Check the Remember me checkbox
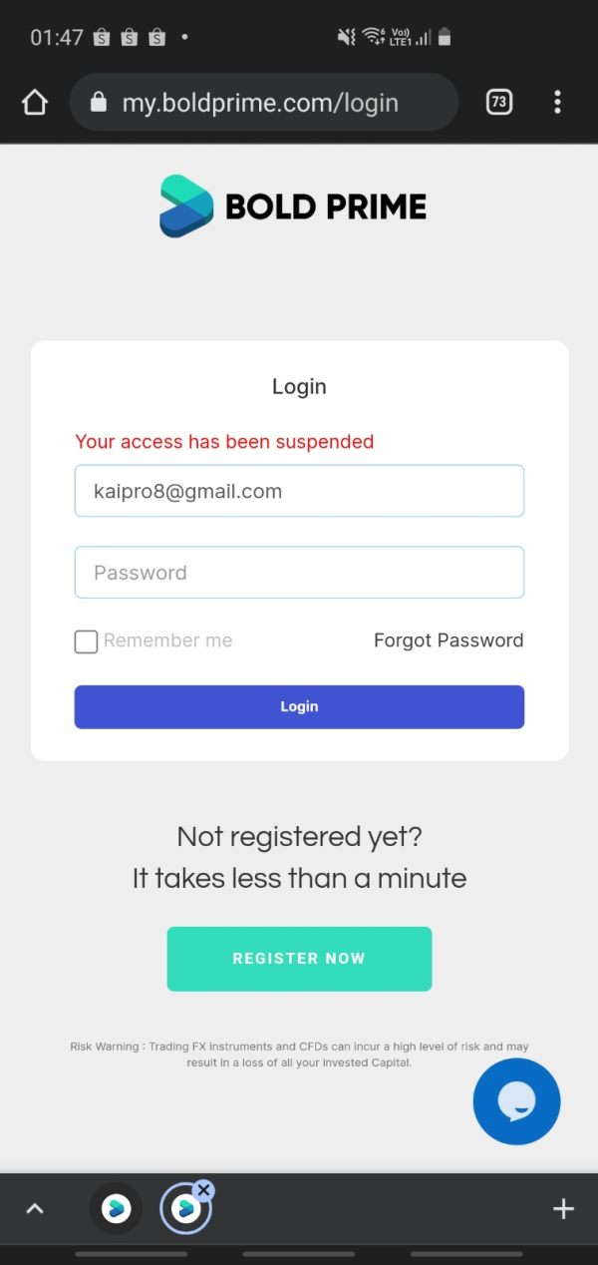Screen dimensions: 598x1265 86,641
